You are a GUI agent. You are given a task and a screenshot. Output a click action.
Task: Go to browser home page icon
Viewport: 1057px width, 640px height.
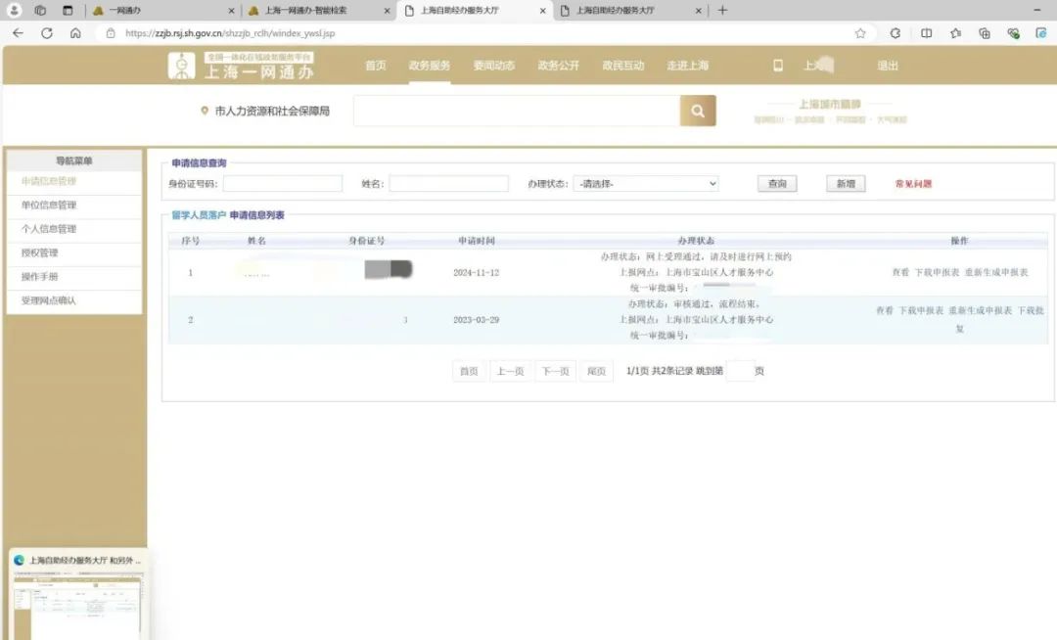pyautogui.click(x=75, y=33)
